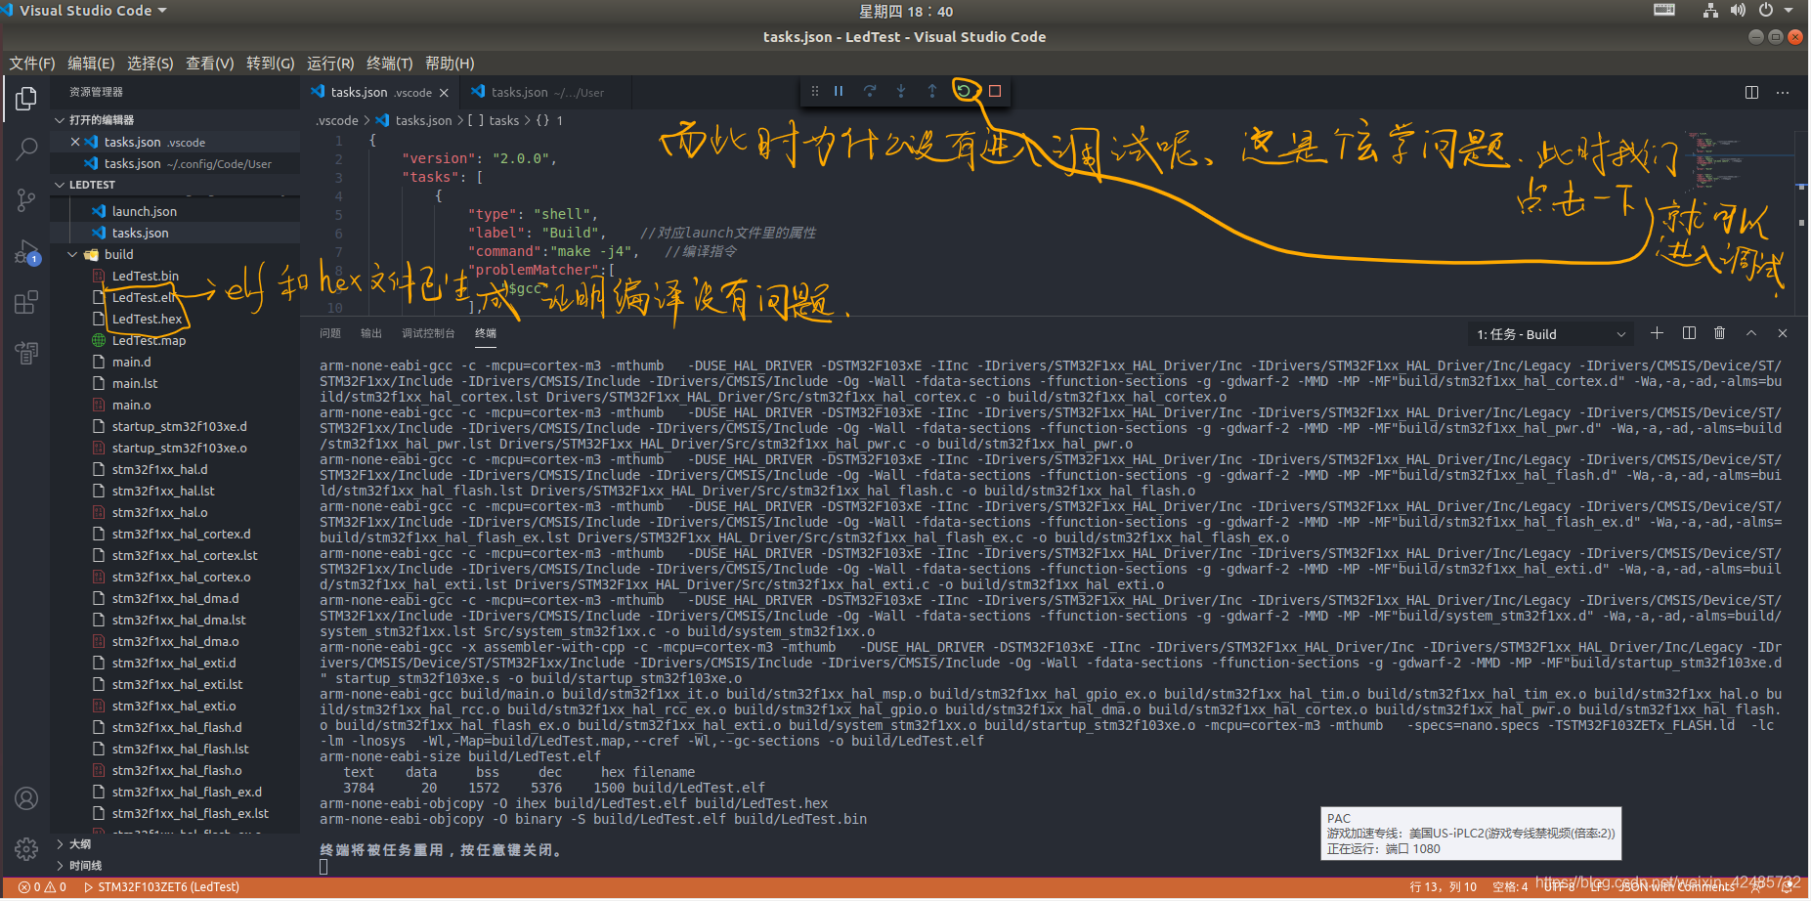Screen dimensions: 1811x901
Task: Open the Visual Studio Code app menu
Action: [x=92, y=11]
